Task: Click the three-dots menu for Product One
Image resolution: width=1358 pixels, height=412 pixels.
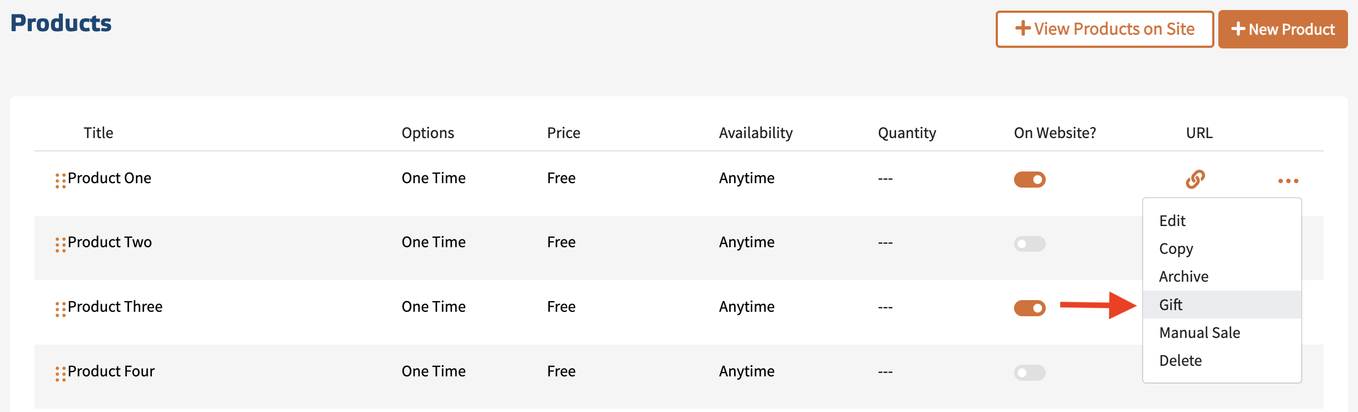Action: (1288, 181)
